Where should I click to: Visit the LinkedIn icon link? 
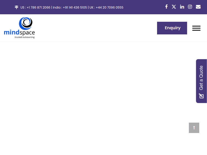182,7
